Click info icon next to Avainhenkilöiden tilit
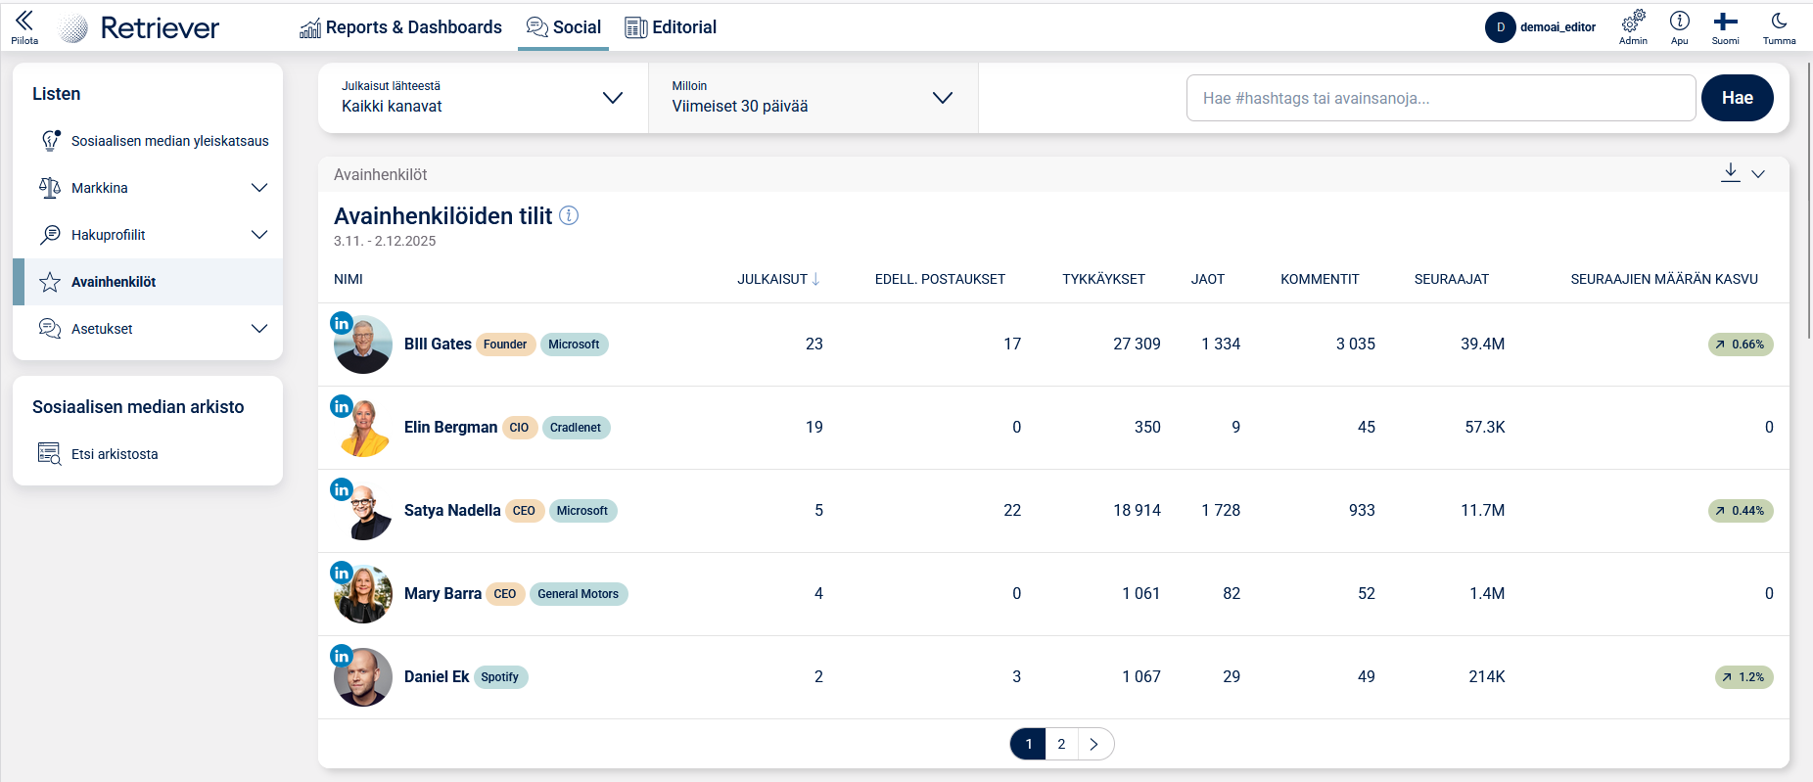The height and width of the screenshot is (782, 1813). pos(569,215)
